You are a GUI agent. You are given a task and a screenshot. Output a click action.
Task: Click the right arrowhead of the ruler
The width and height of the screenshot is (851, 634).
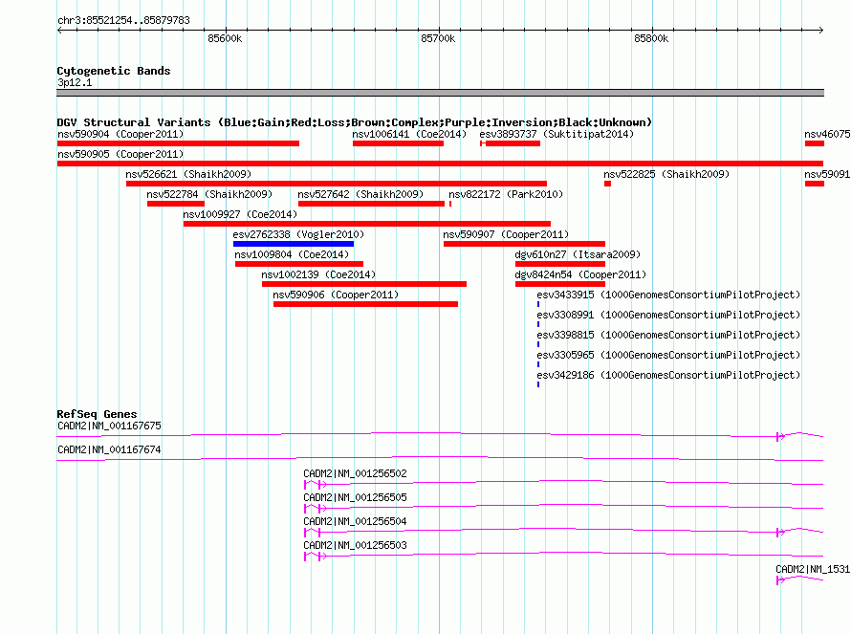coord(820,30)
